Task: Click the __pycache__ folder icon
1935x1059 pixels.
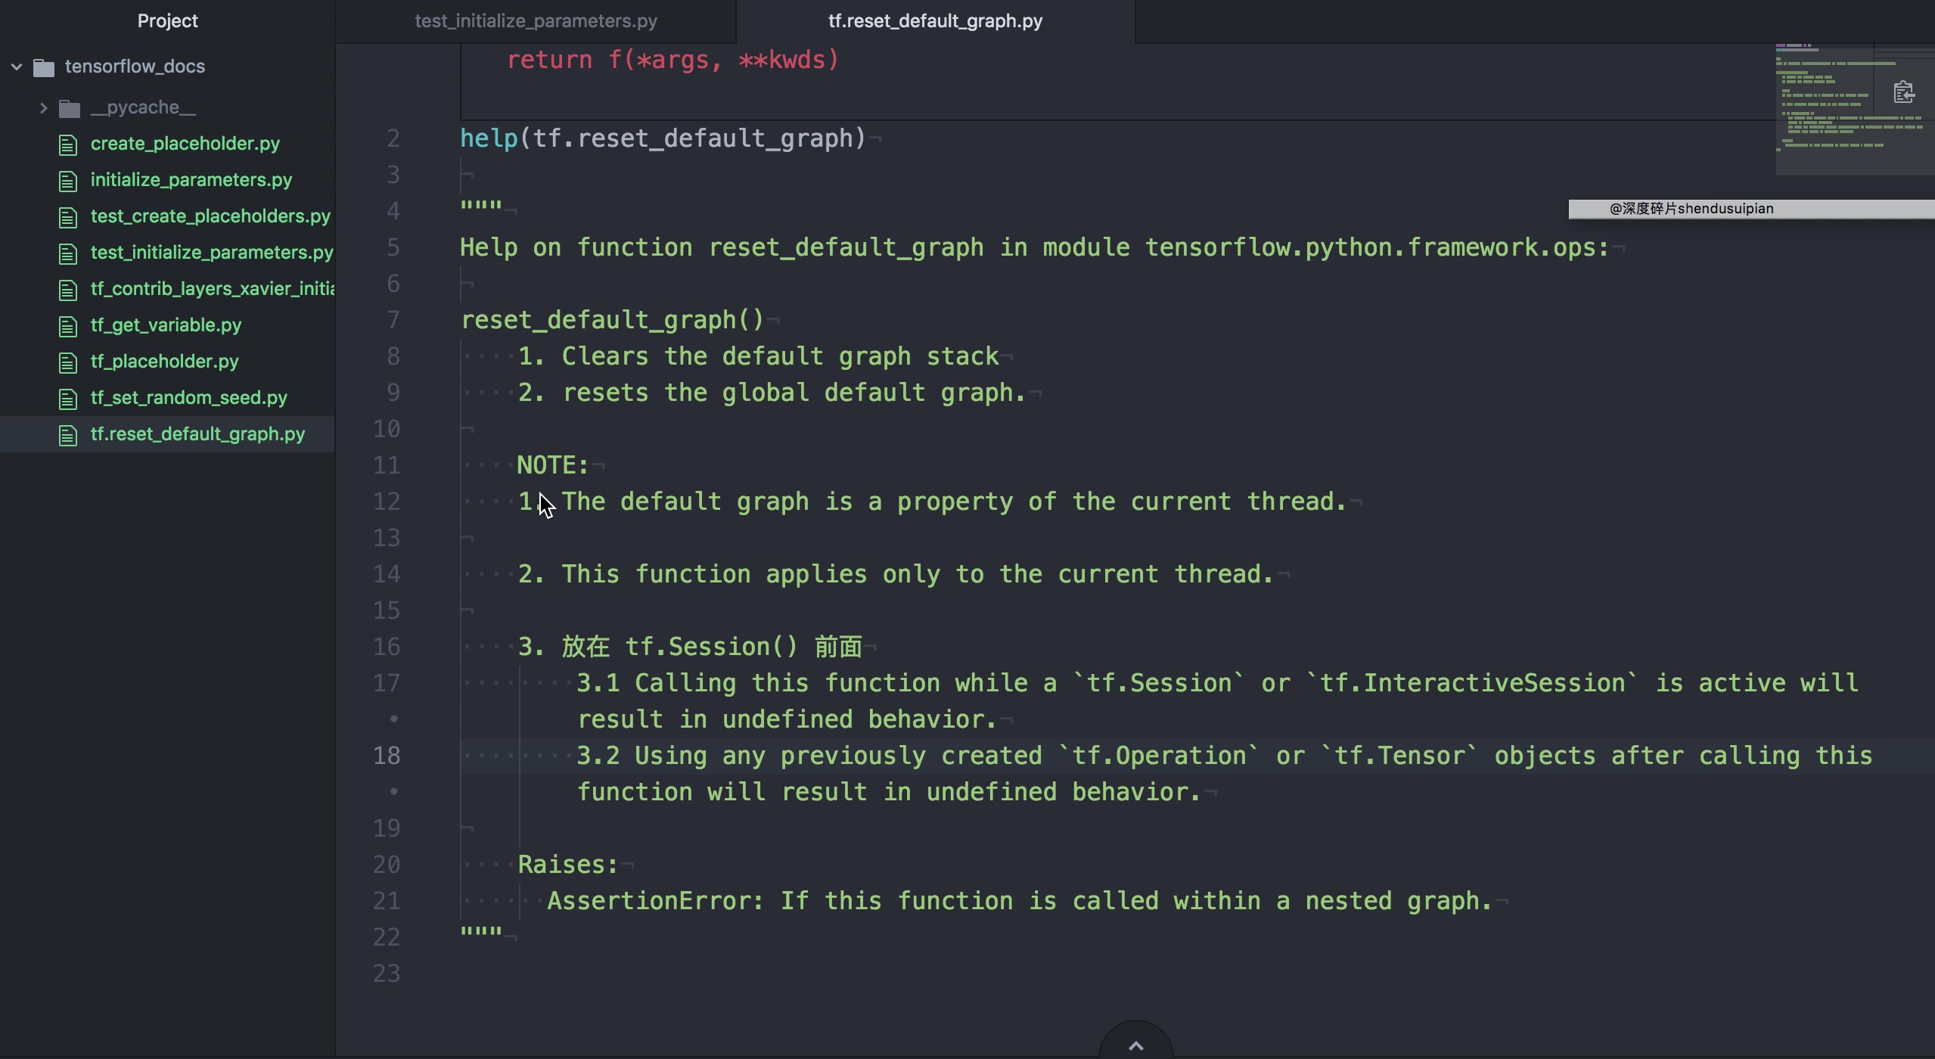Action: 70,109
